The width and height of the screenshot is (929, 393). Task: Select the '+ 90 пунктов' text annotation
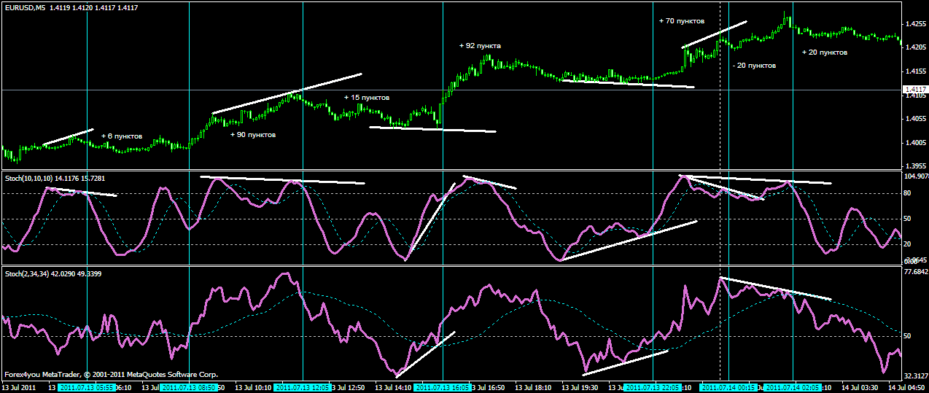point(253,135)
